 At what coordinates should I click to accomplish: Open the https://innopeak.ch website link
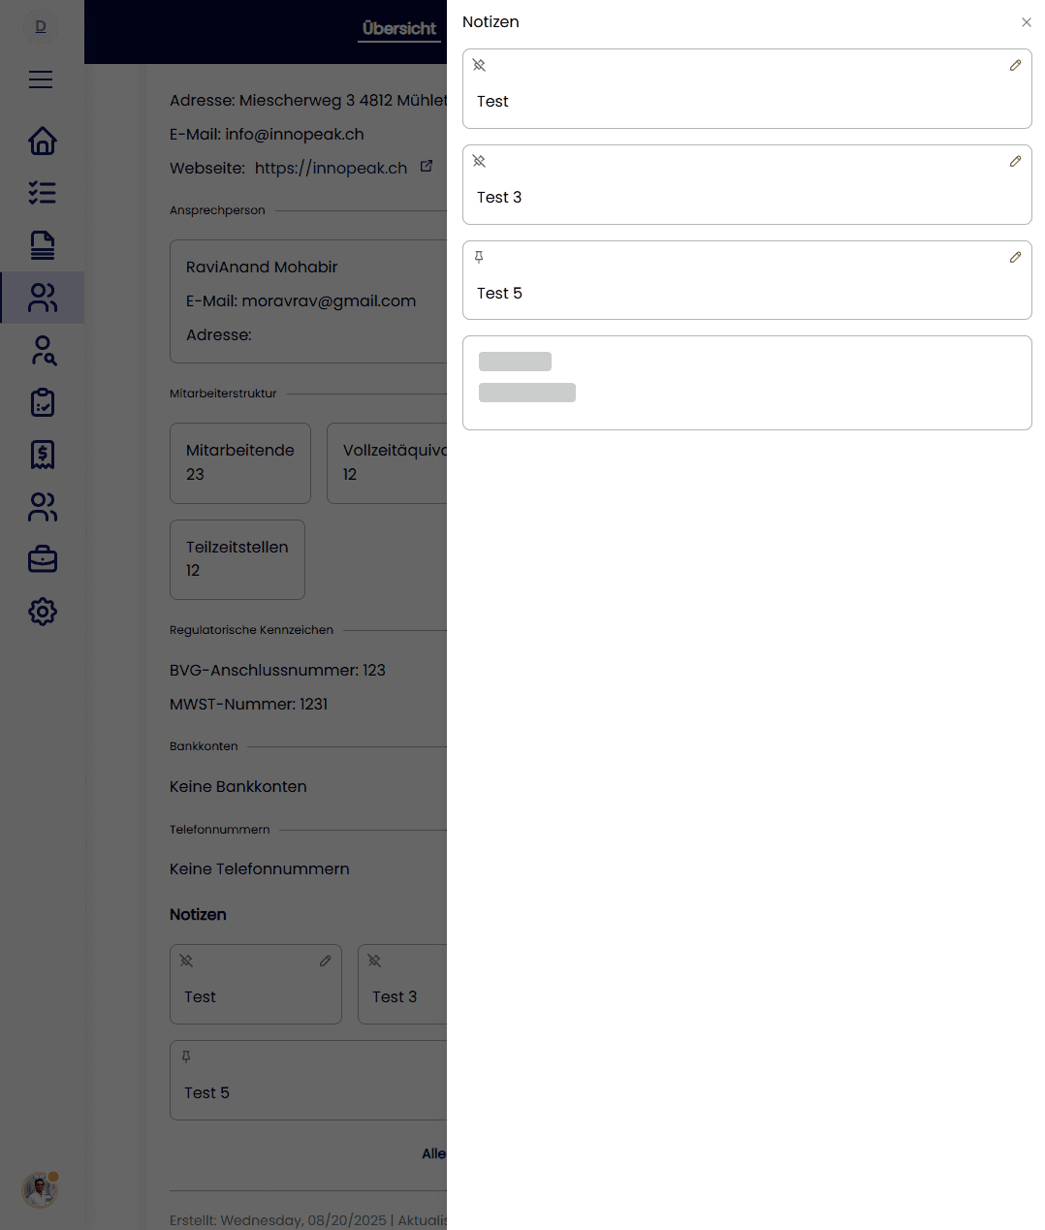[x=331, y=168]
